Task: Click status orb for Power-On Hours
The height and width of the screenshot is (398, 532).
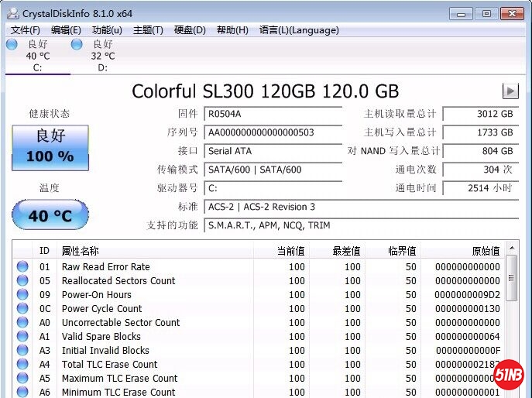Action: (x=22, y=294)
